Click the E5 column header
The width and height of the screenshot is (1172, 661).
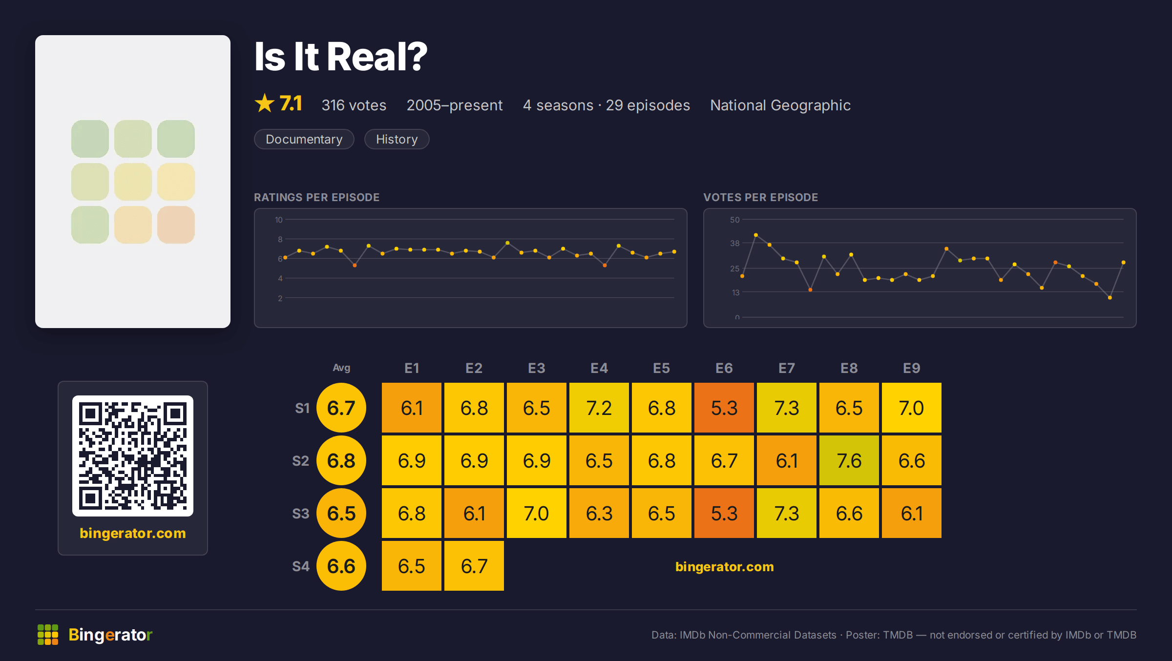[662, 368]
